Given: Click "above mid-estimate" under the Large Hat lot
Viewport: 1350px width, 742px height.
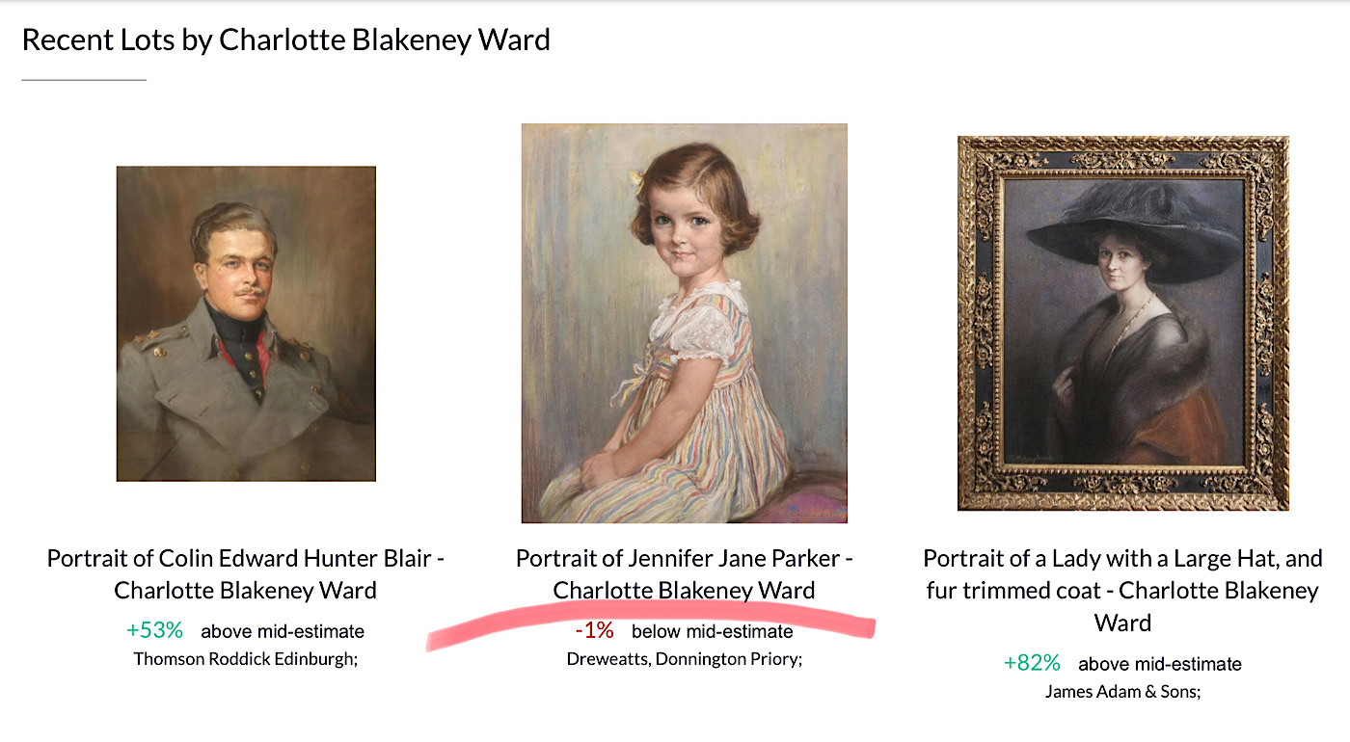Looking at the screenshot, I should [1160, 664].
